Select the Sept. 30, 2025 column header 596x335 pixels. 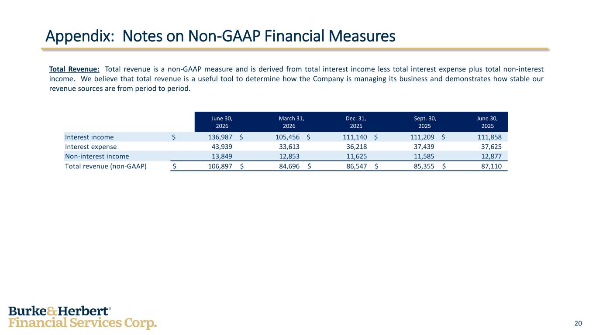click(x=425, y=122)
